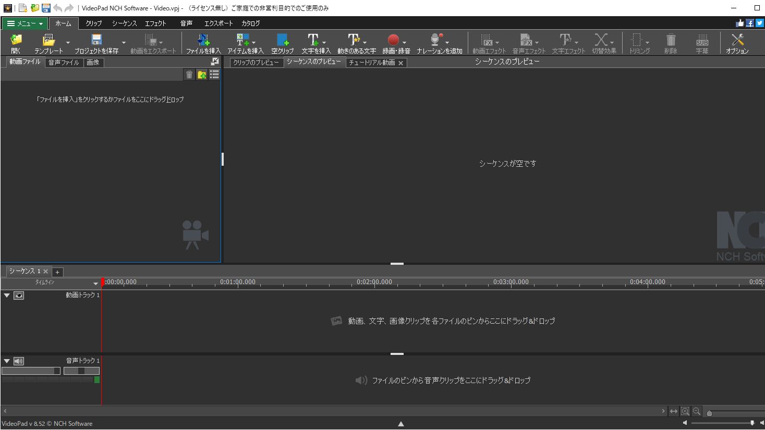The width and height of the screenshot is (765, 430).
Task: Click 文字を挿入 insert text icon
Action: [313, 40]
